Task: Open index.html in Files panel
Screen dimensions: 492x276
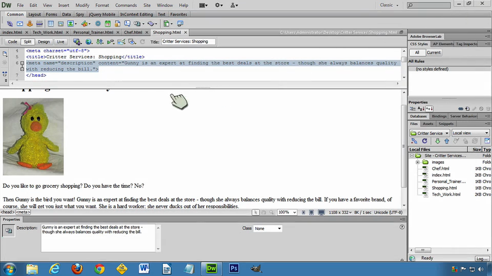Action: coord(440,175)
